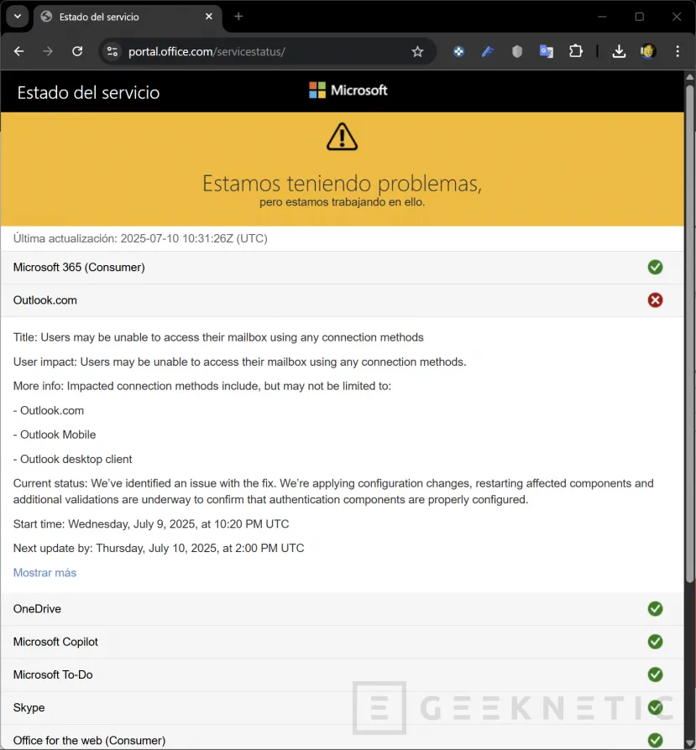
Task: Go back to the previous page
Action: point(18,51)
